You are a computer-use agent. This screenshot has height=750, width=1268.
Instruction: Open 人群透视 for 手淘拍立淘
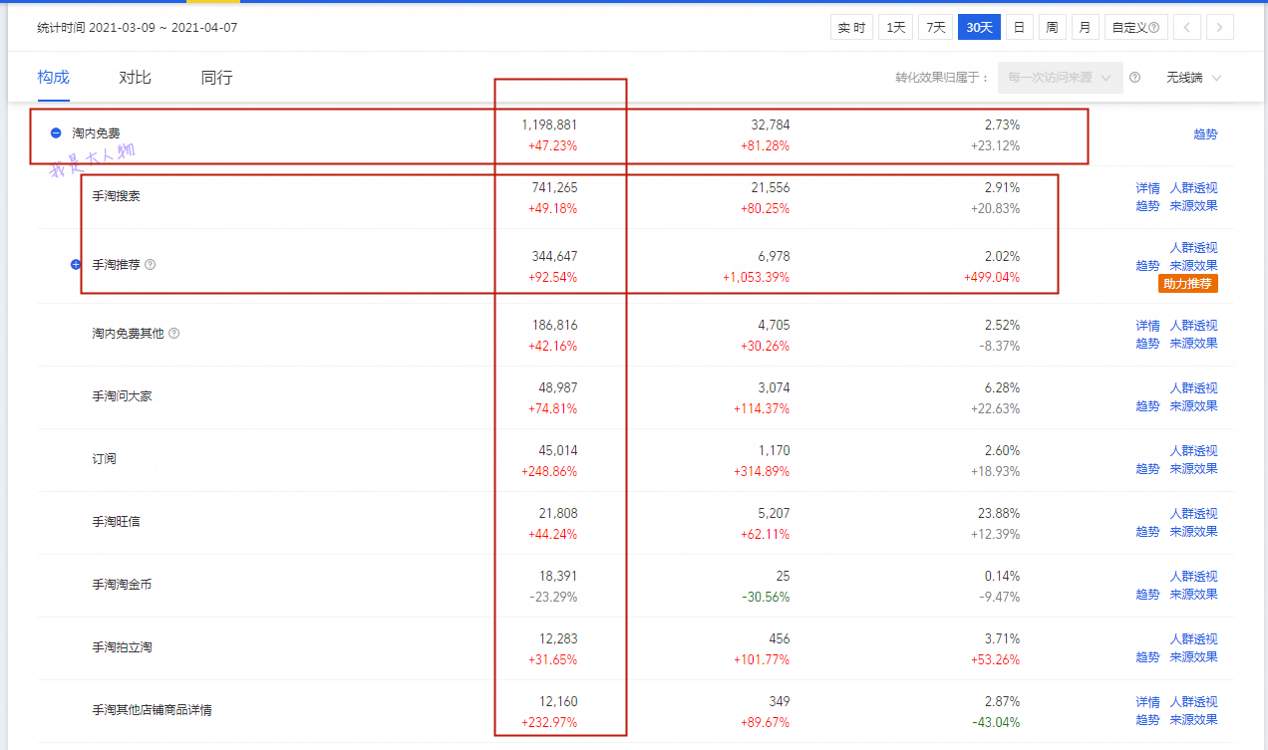(1193, 639)
